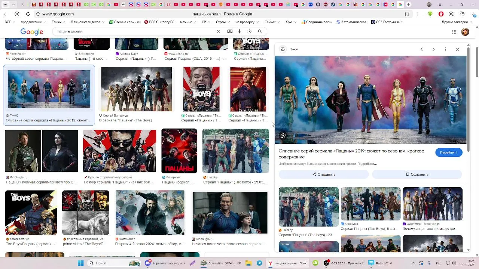Viewport: 479px width, 269px height.
Task: Open Discord taskbar item
Action: [165, 263]
